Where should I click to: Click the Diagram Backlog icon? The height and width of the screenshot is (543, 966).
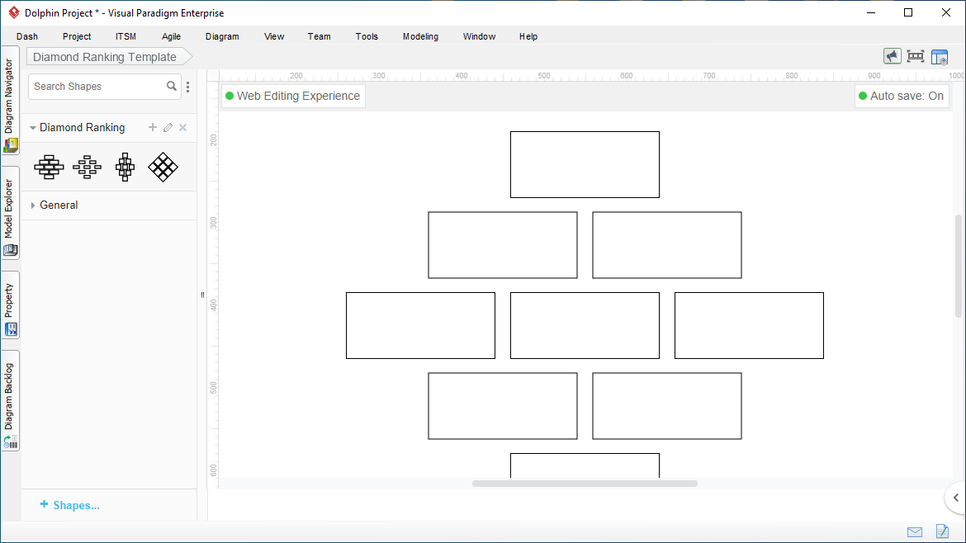coord(11,442)
